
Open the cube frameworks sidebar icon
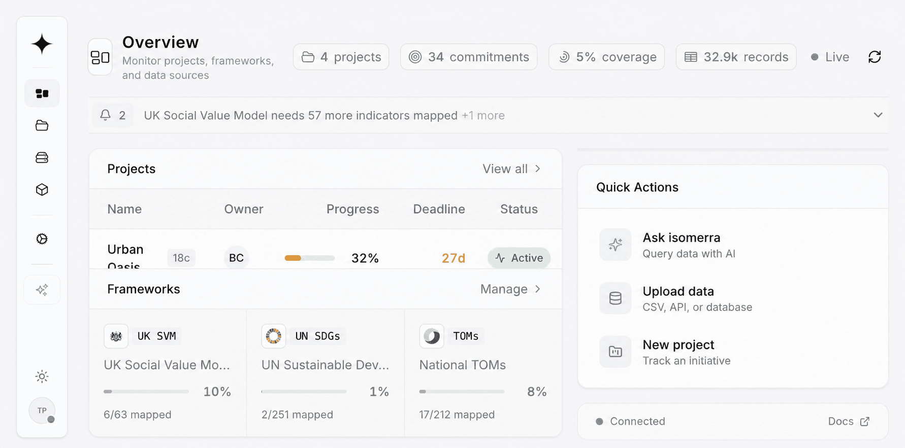click(x=42, y=190)
